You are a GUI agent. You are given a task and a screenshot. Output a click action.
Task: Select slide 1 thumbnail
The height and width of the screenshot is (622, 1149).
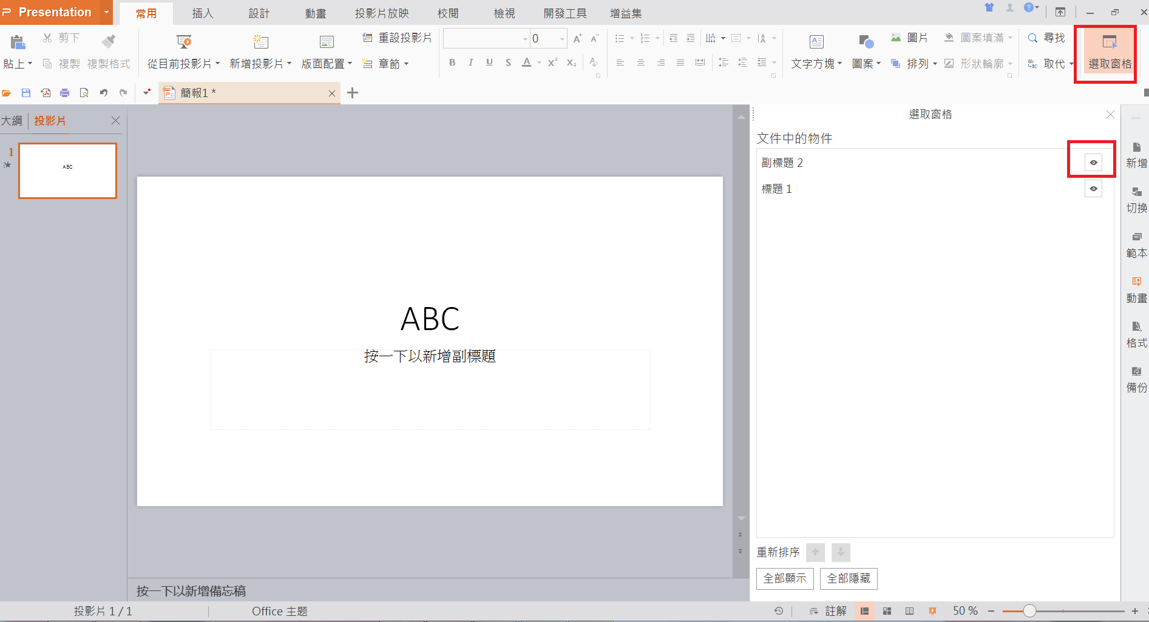click(x=68, y=171)
